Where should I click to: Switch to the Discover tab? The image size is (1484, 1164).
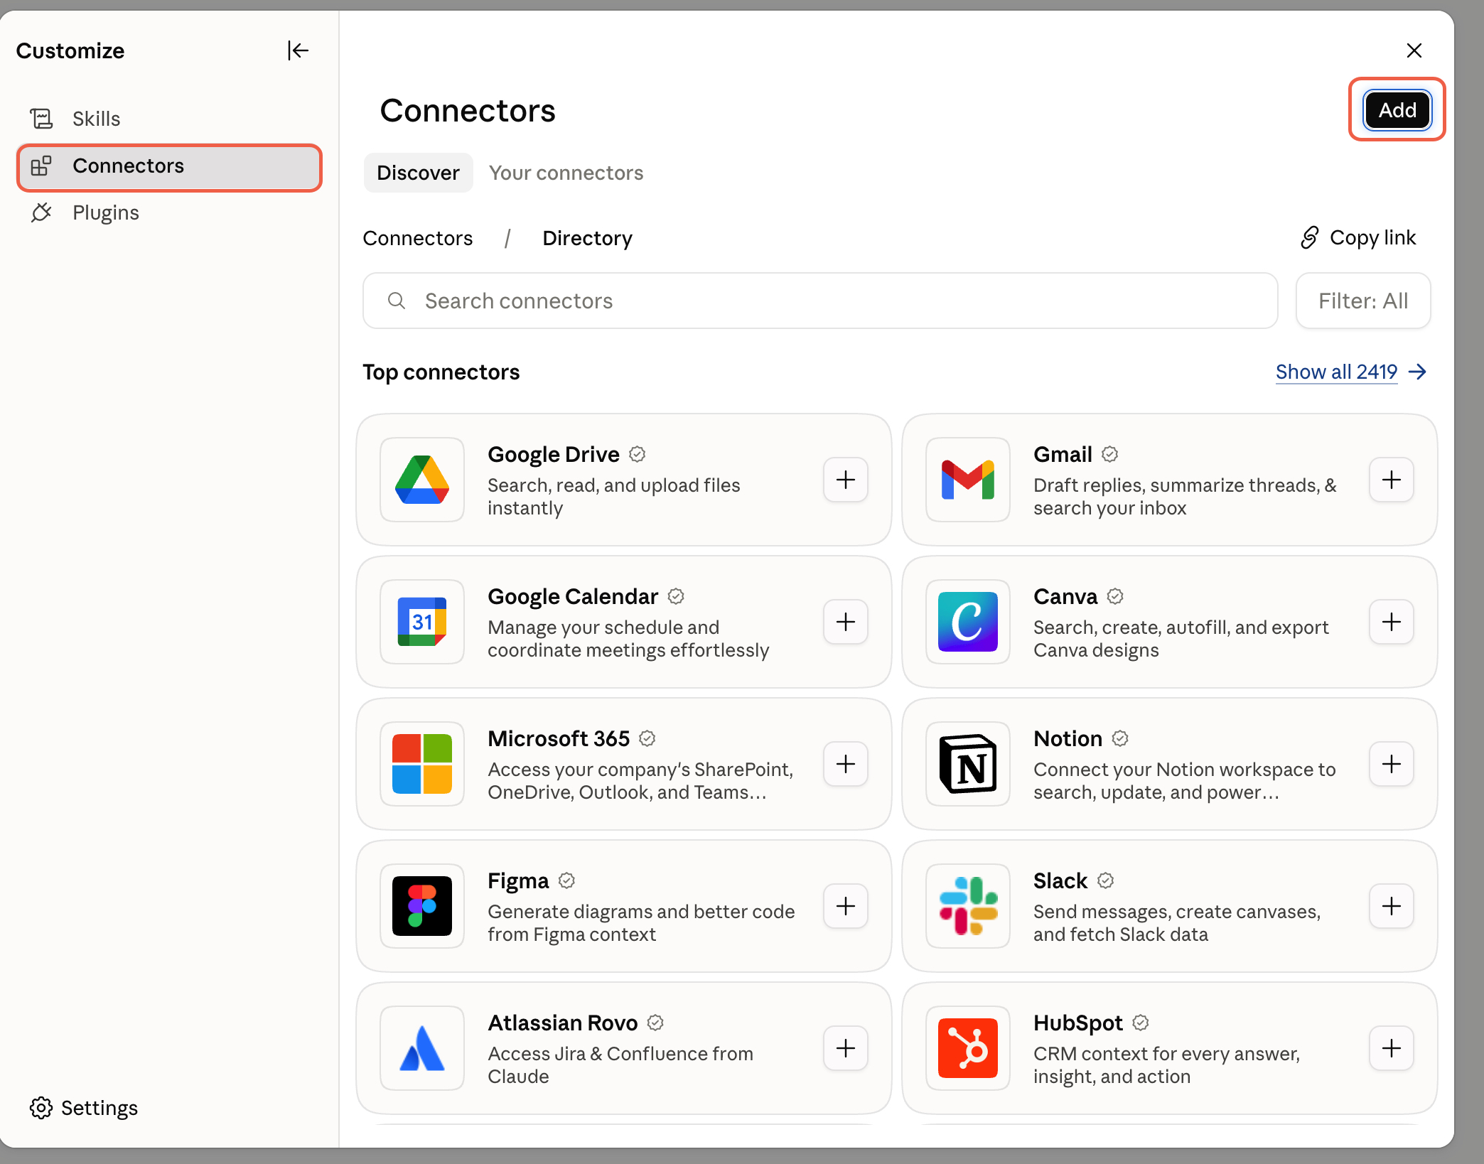418,173
